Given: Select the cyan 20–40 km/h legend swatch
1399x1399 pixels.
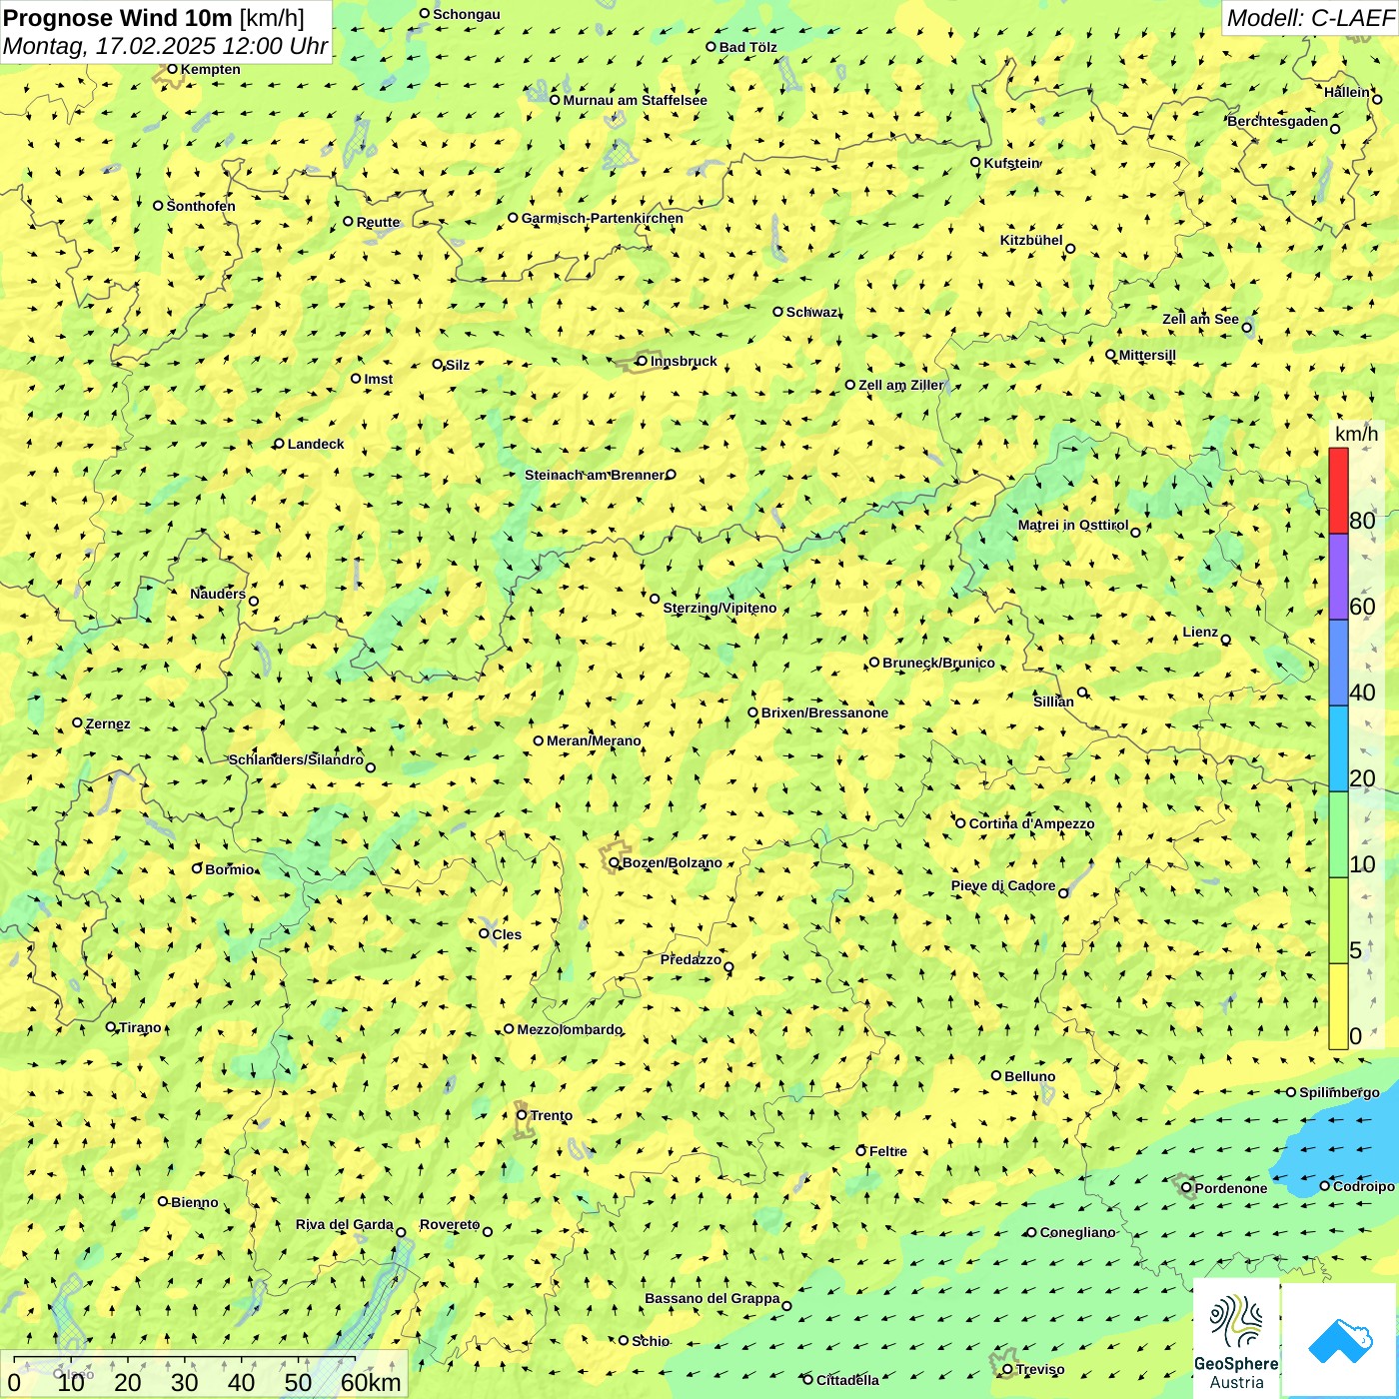Looking at the screenshot, I should tap(1338, 748).
